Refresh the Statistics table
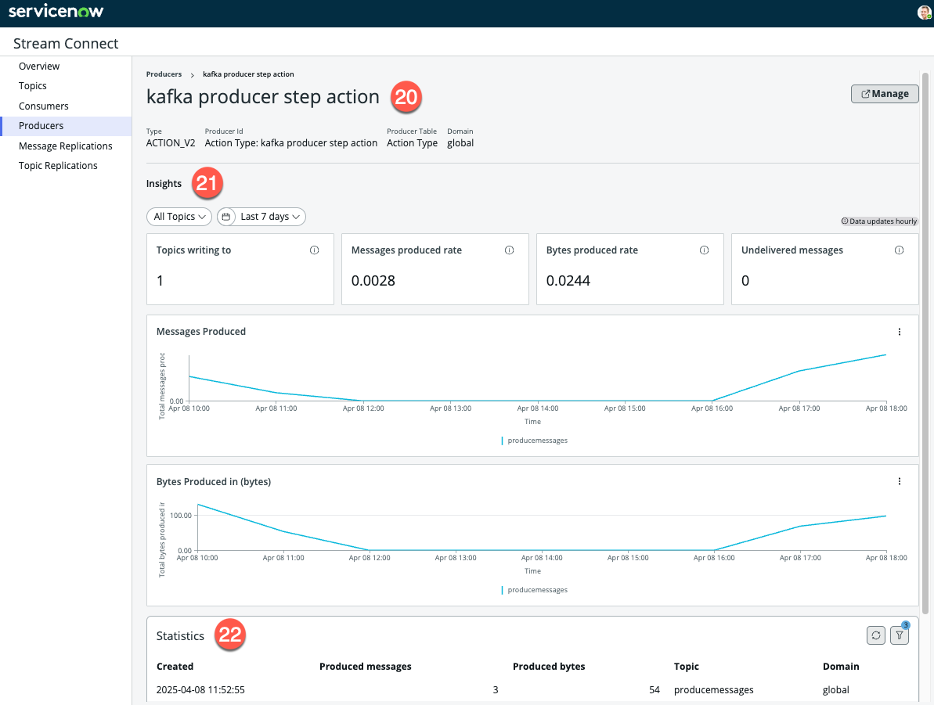The height and width of the screenshot is (705, 934). [x=875, y=635]
